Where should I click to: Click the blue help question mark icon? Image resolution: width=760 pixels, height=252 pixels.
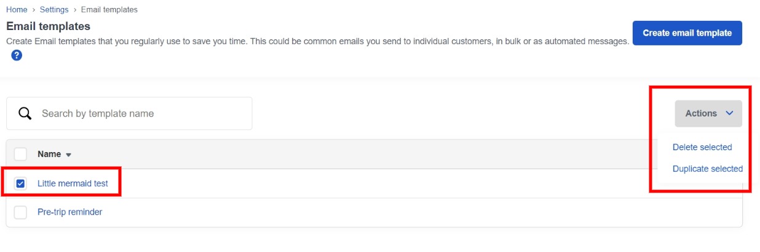click(x=17, y=55)
